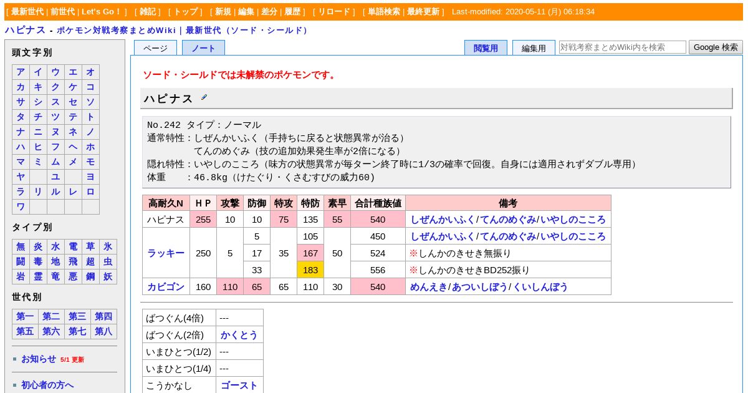This screenshot has height=393, width=748.
Task: Open the 最新世代 link in the top bar
Action: tap(27, 12)
